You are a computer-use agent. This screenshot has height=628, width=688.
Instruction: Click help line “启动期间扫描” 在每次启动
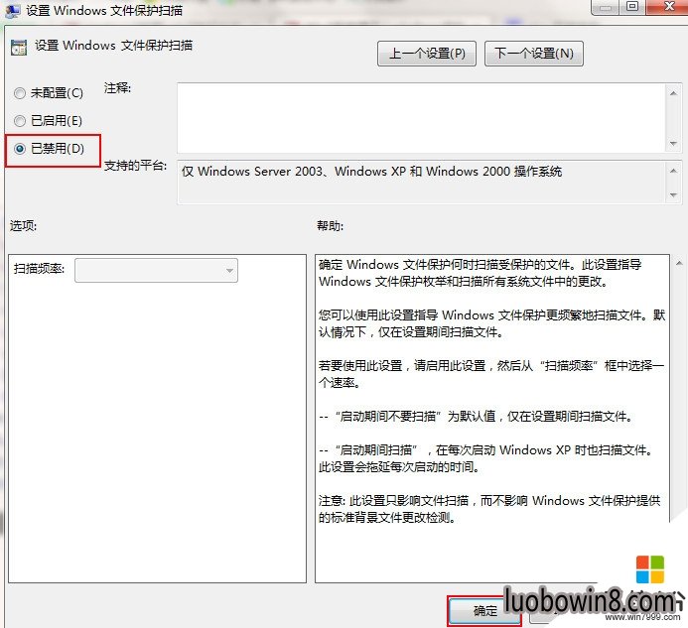[x=486, y=458]
